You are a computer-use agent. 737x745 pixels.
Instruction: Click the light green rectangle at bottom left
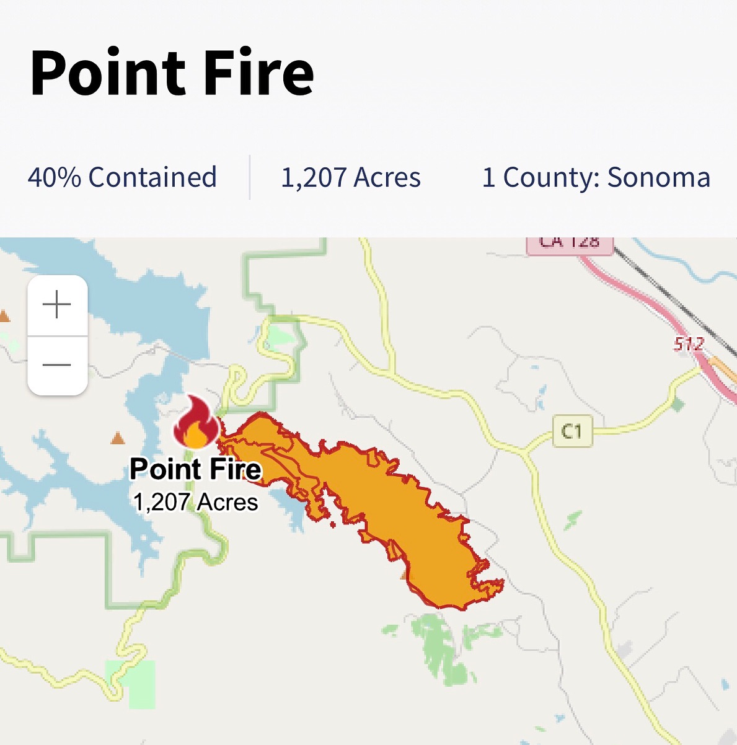point(130,684)
